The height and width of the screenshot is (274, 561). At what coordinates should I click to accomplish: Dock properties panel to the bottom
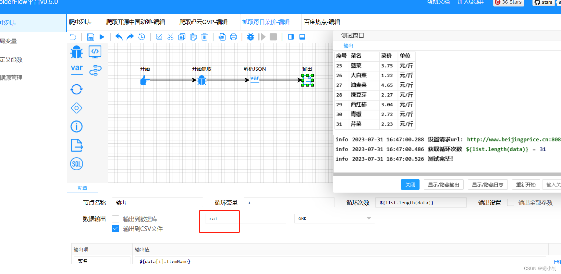point(302,37)
